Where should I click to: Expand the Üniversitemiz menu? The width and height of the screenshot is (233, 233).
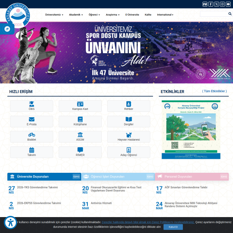click(54, 15)
